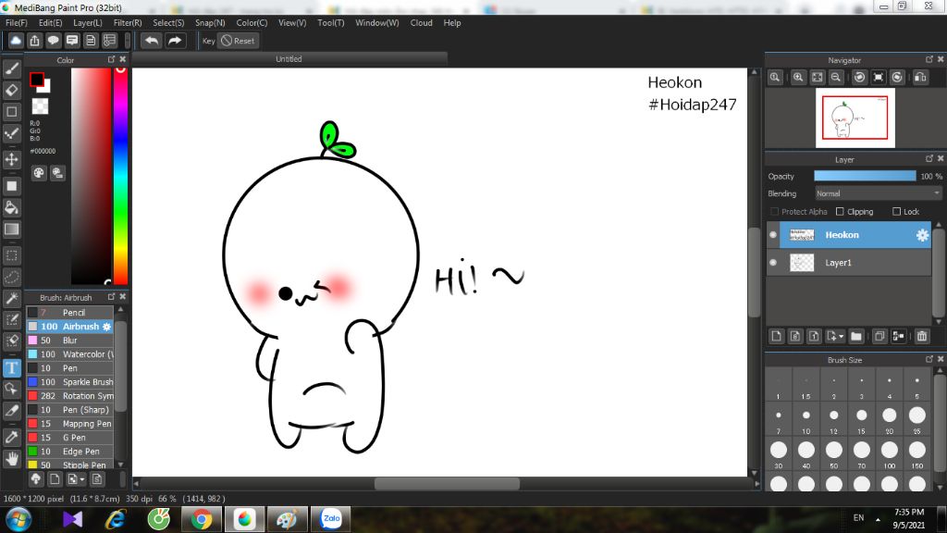Viewport: 947px width, 533px height.
Task: Select the Sparkle Brush
Action: point(70,382)
